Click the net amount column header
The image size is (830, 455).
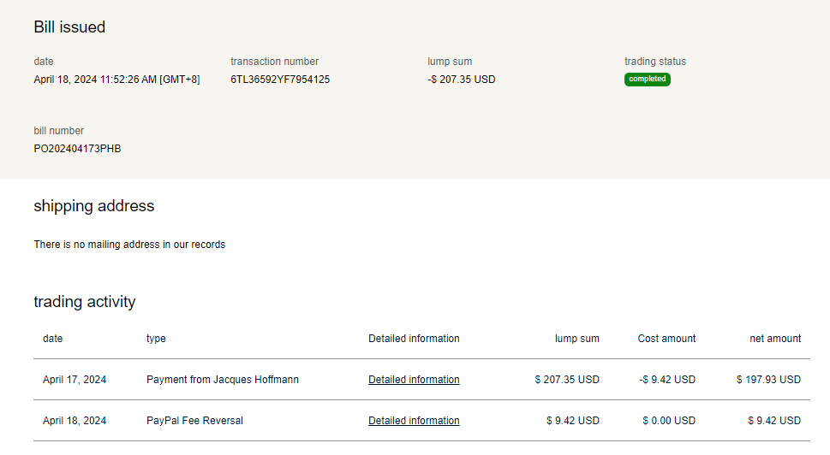773,339
